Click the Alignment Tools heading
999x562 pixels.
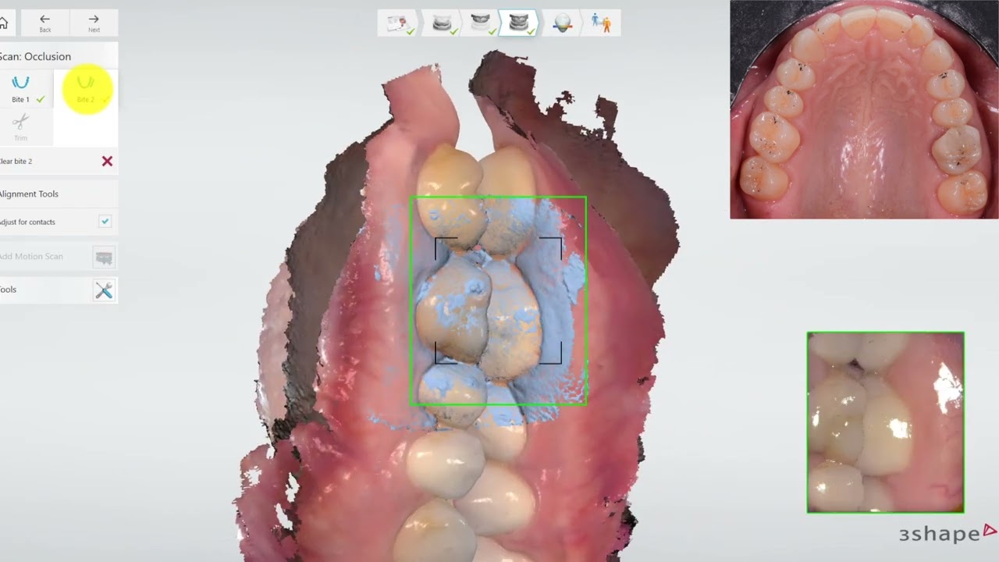click(x=29, y=194)
